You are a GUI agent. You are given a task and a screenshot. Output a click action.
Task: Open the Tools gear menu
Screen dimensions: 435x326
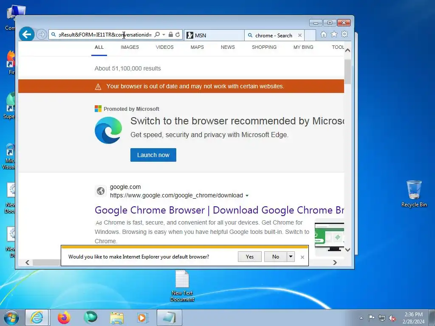click(x=344, y=34)
